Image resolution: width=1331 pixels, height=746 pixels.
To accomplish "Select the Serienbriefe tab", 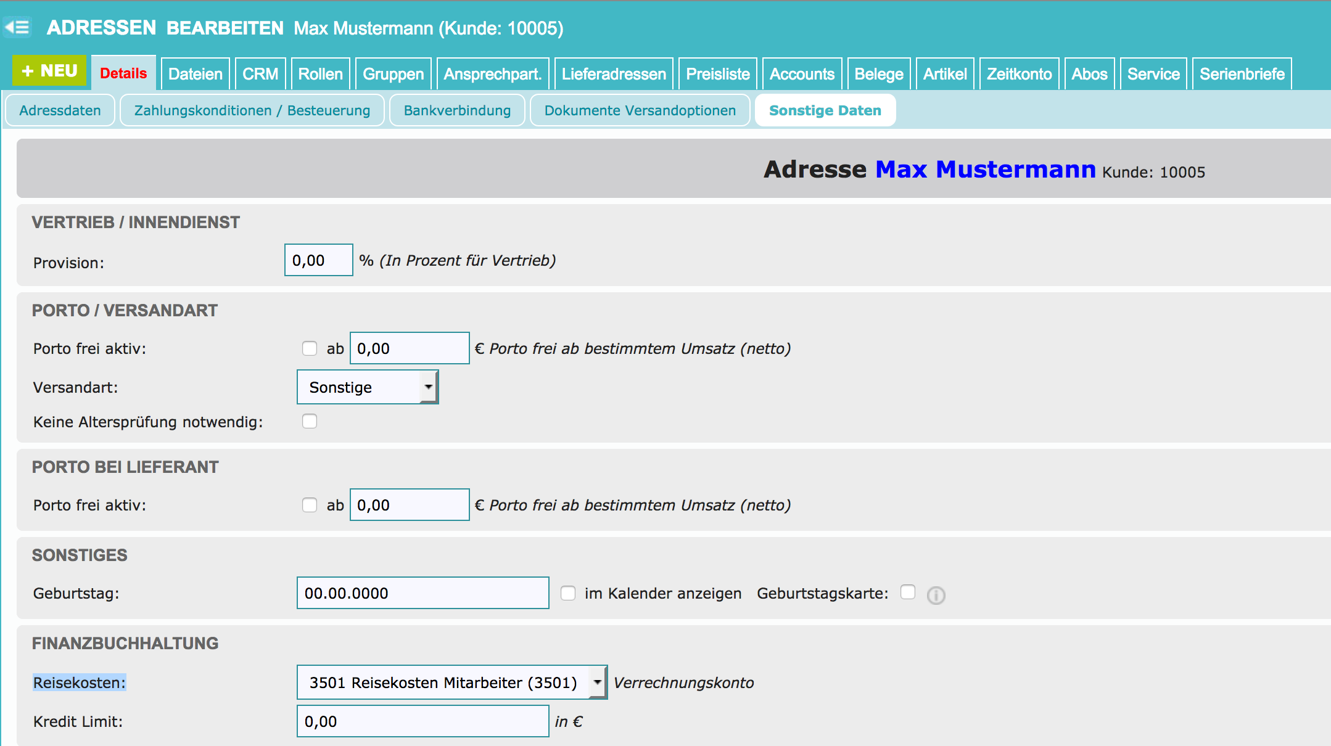I will [1242, 74].
